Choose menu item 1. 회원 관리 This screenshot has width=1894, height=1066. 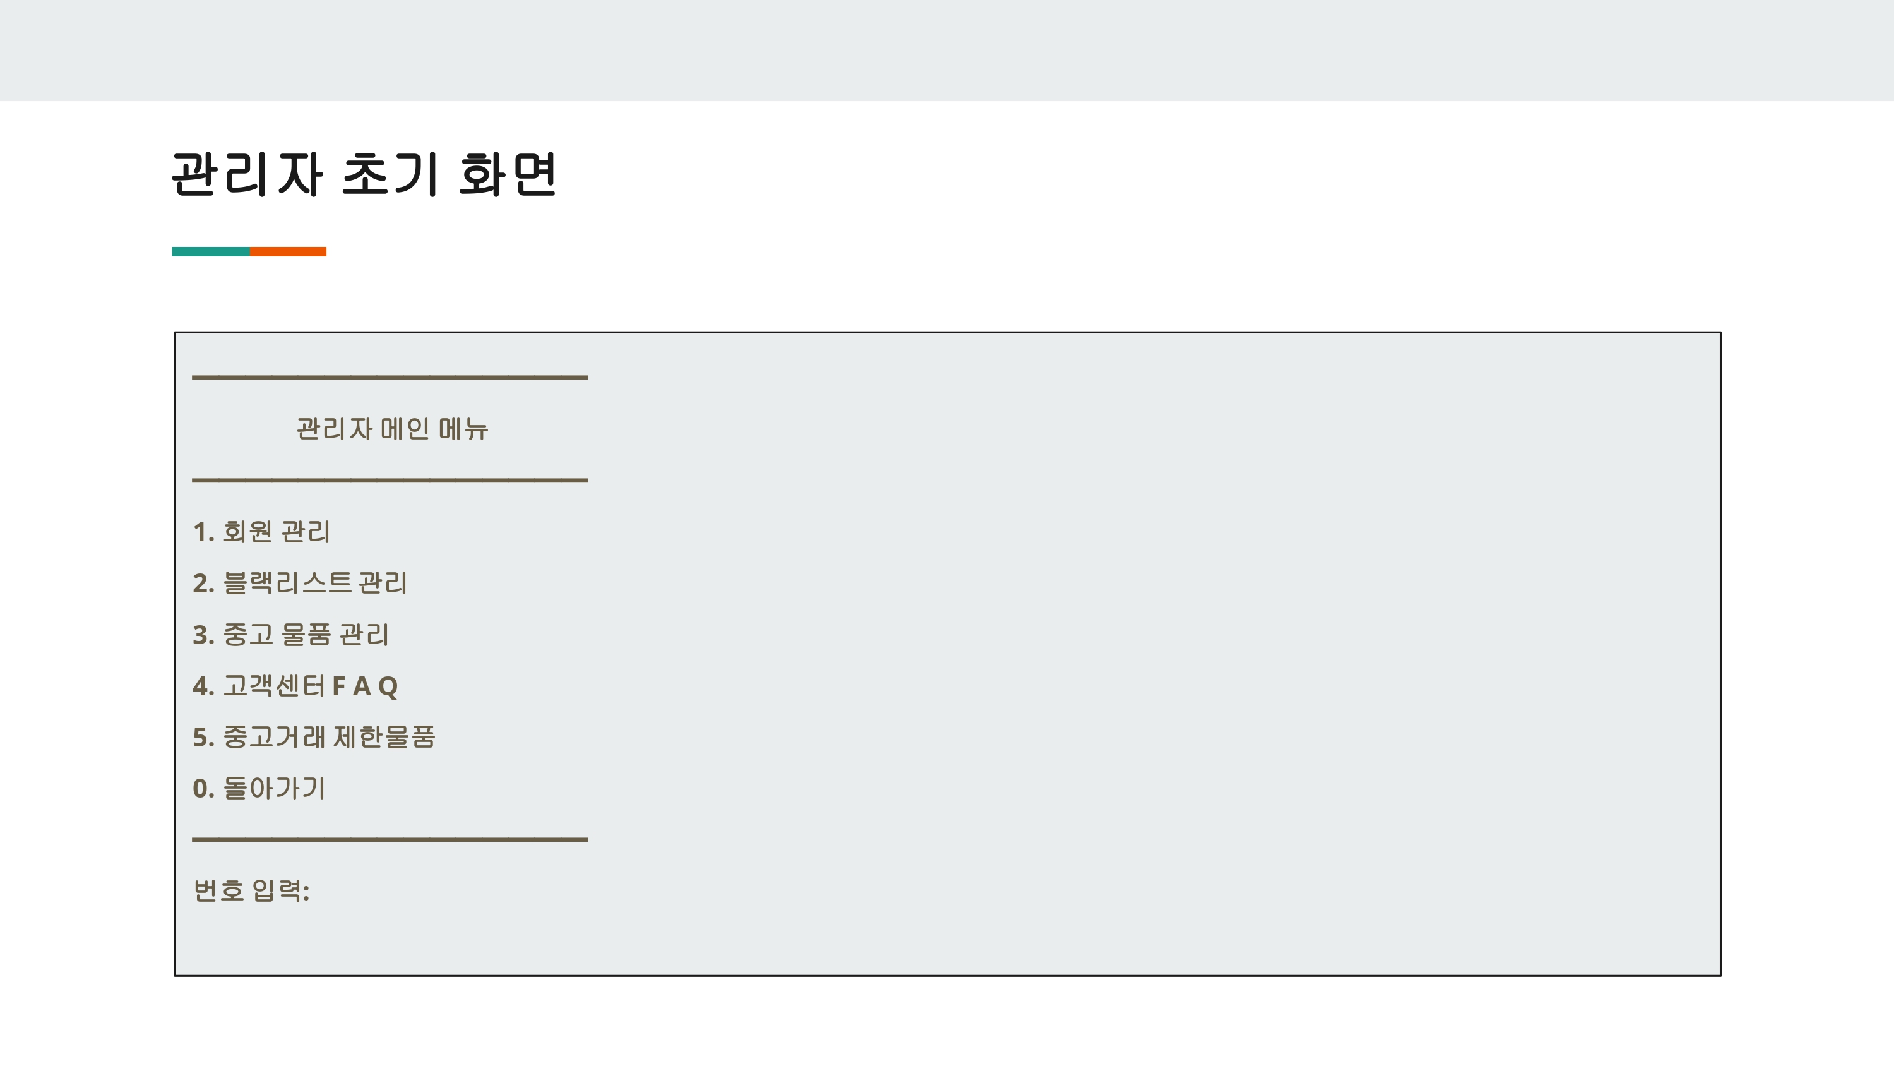262,531
